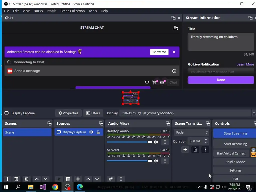This screenshot has width=256, height=192.
Task: Click the Done button
Action: pos(221,80)
